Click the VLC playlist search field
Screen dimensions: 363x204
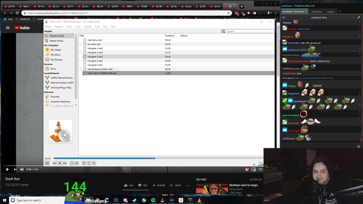[251, 31]
